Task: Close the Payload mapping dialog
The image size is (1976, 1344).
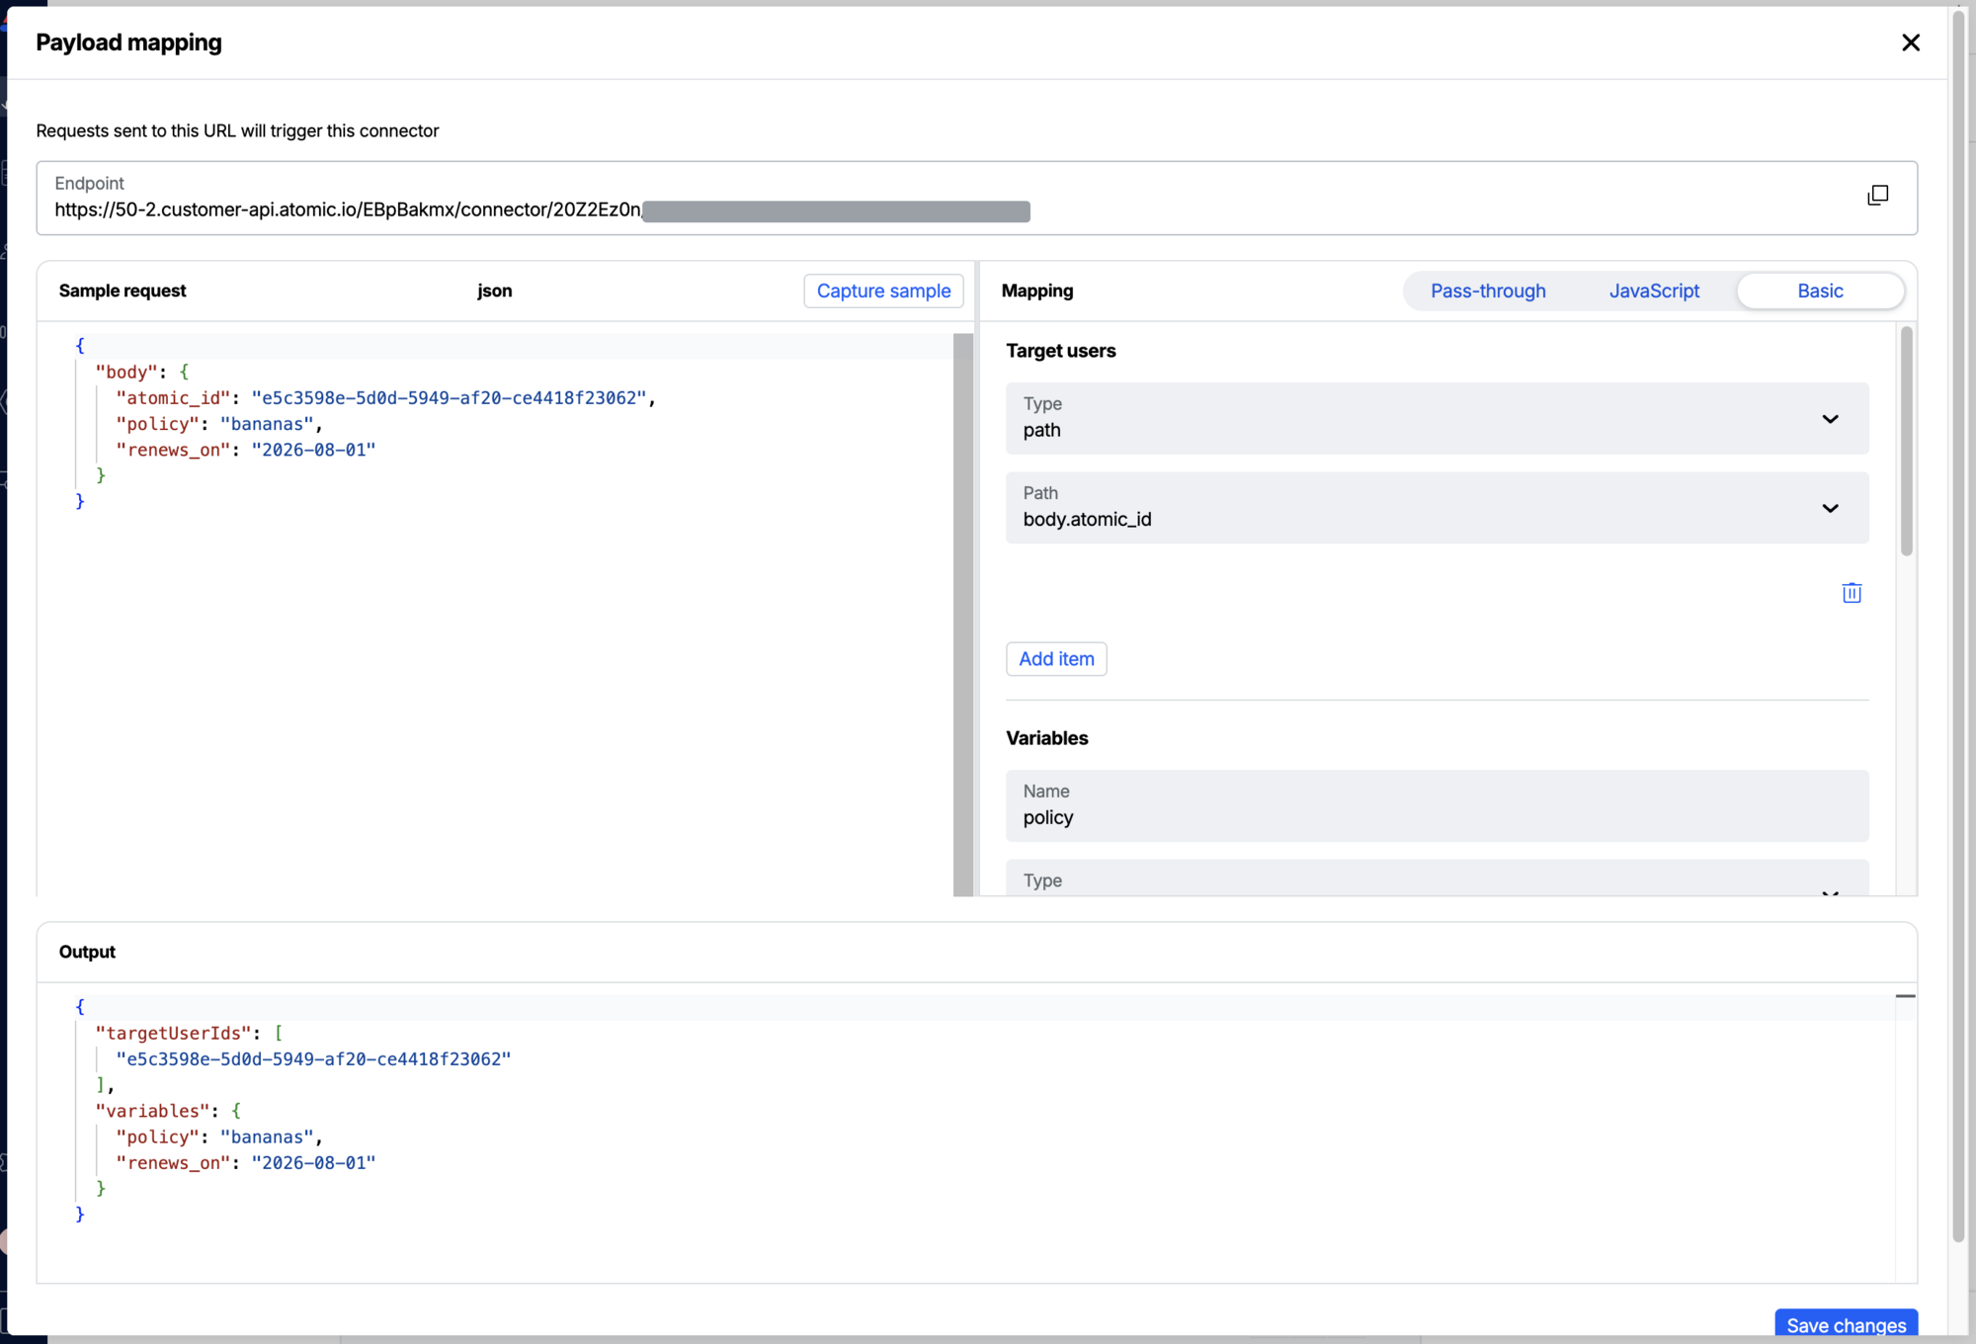Action: coord(1910,42)
